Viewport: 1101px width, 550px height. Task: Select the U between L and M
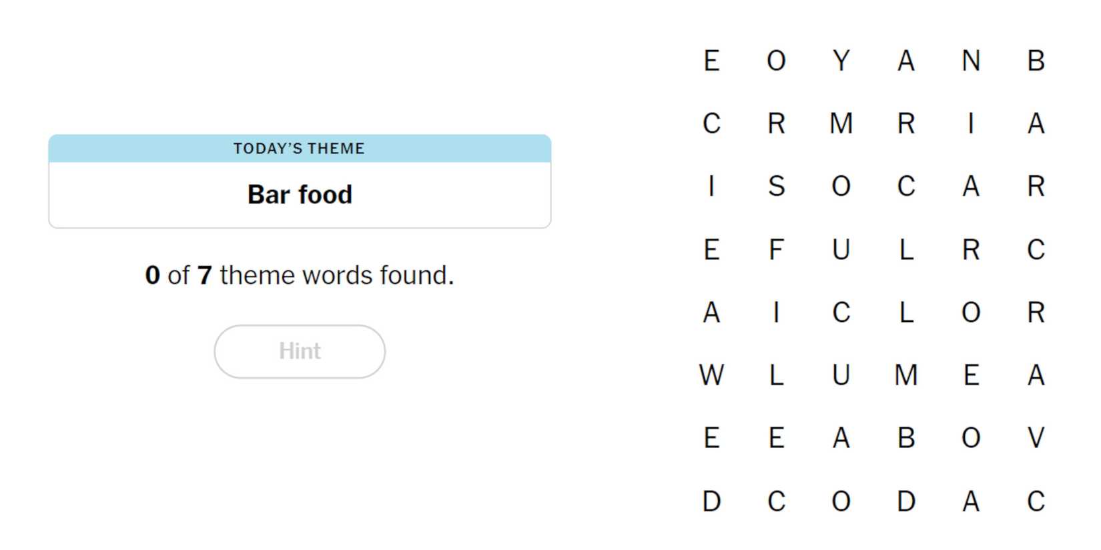(841, 375)
